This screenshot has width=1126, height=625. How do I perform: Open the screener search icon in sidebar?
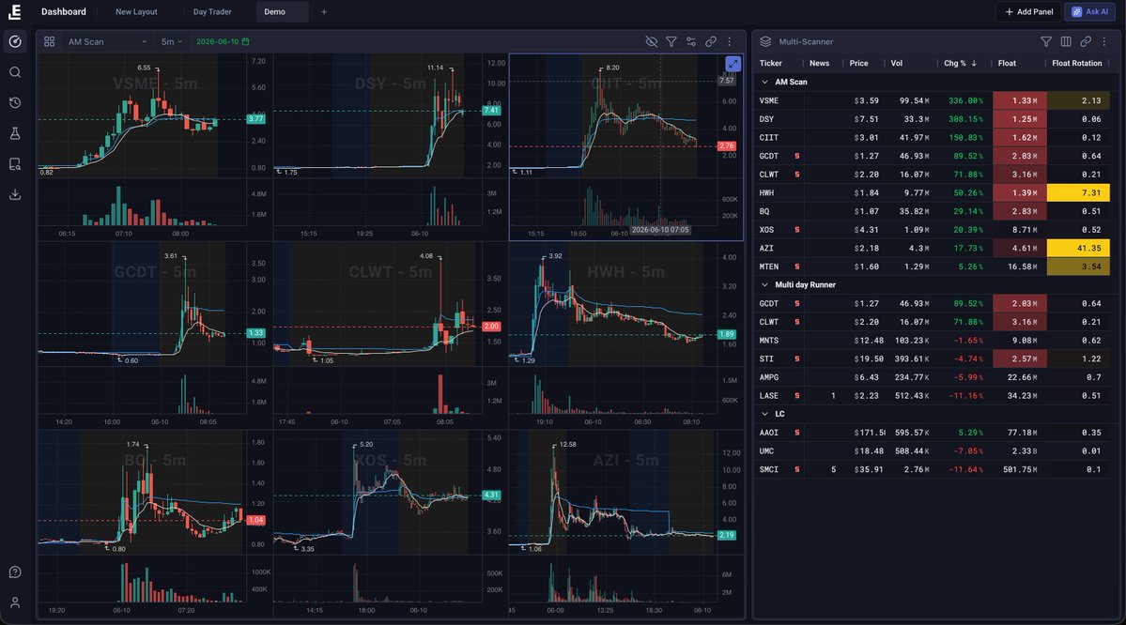pos(15,164)
